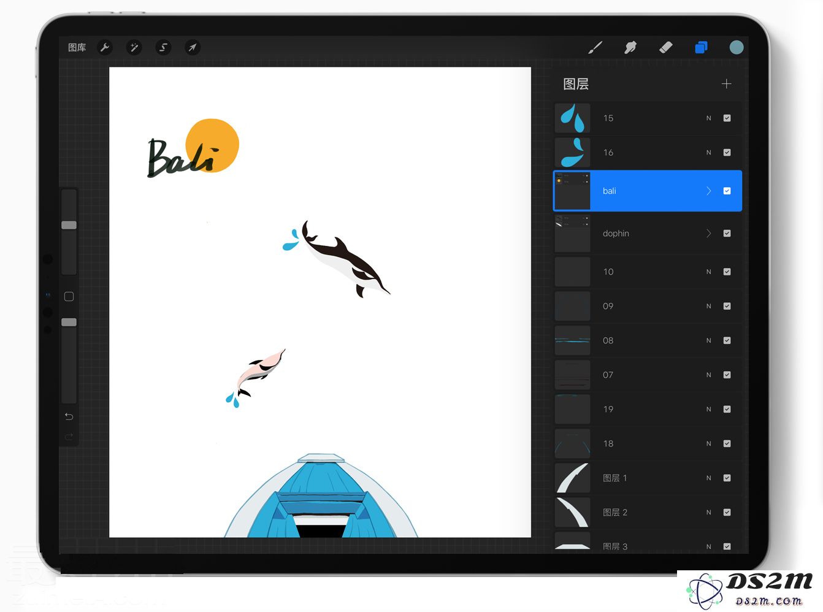Open the Adjustments magic wand menu
The width and height of the screenshot is (823, 612).
(134, 47)
